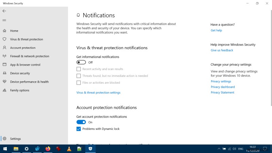Image resolution: width=272 pixels, height=153 pixels.
Task: Open the VLC cone icon in taskbar
Action: (69, 149)
